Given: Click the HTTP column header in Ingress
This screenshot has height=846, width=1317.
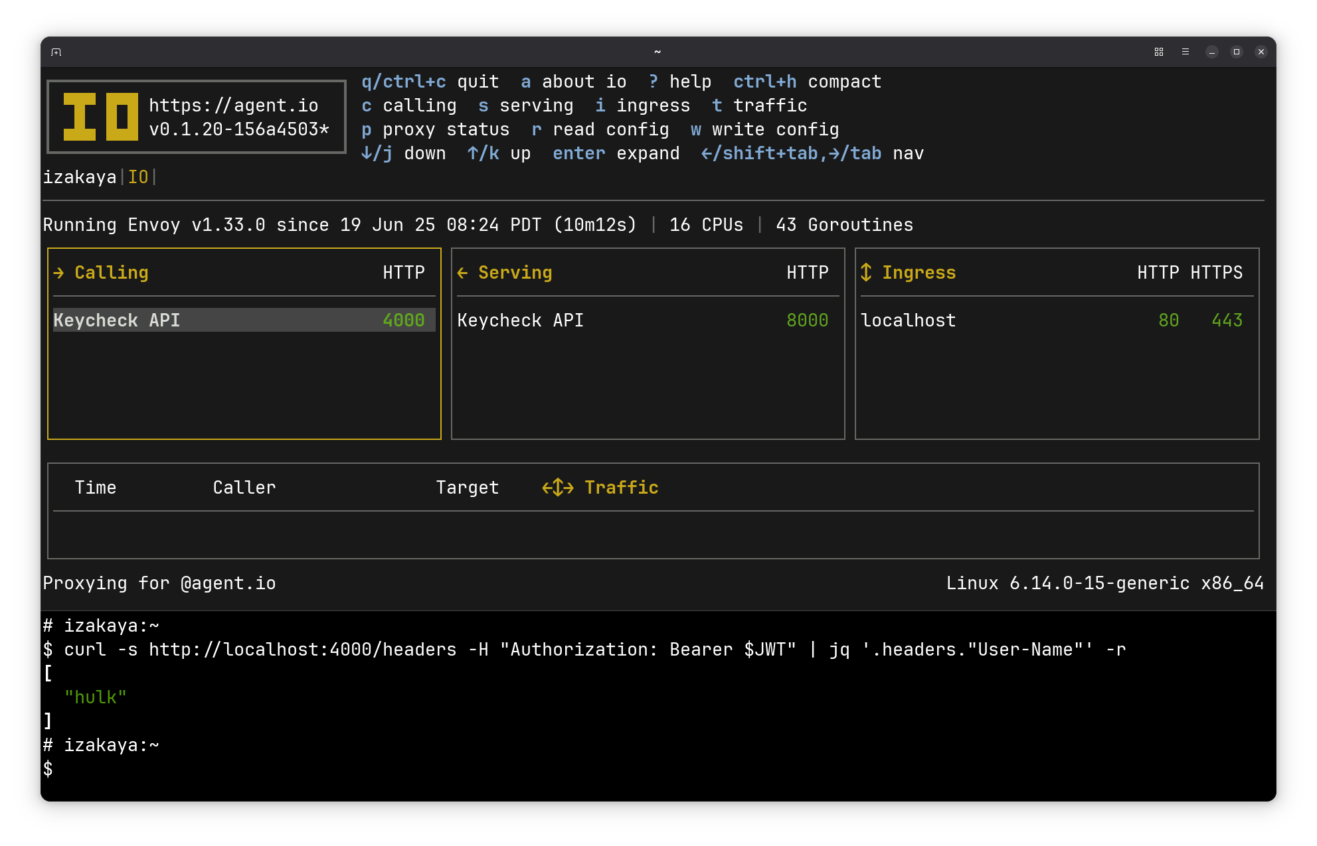Looking at the screenshot, I should click(x=1158, y=273).
